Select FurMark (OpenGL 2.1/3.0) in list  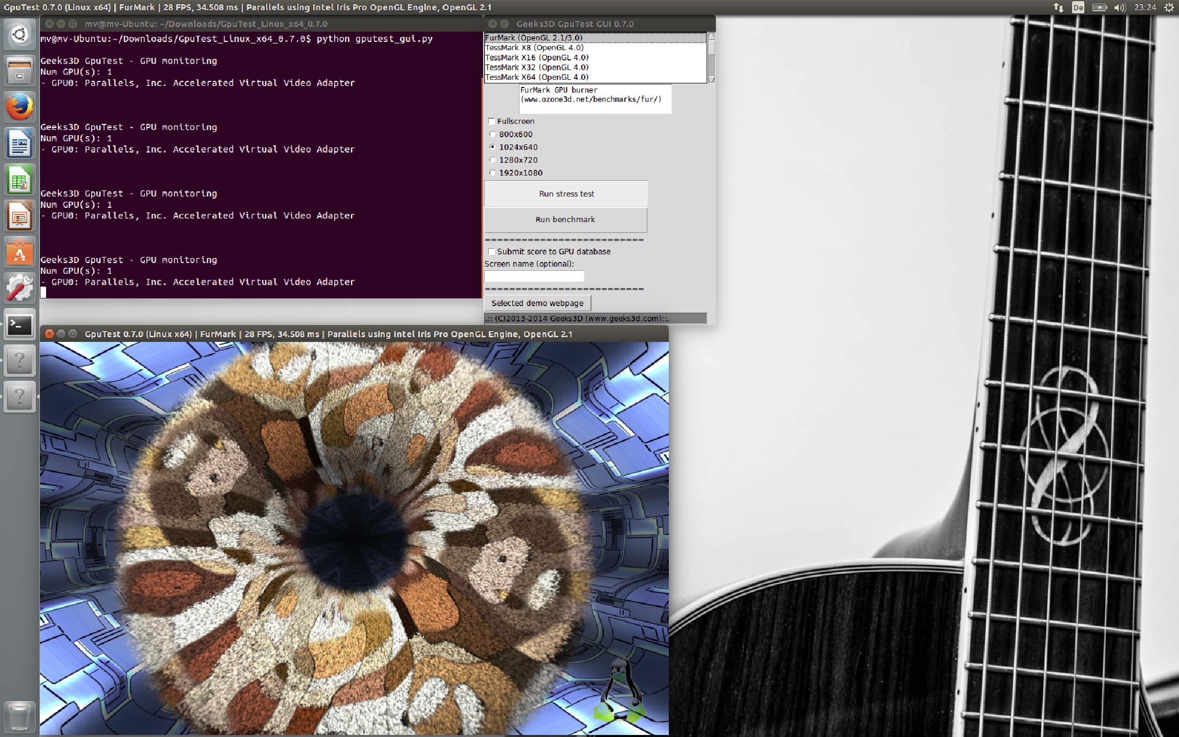pyautogui.click(x=595, y=38)
